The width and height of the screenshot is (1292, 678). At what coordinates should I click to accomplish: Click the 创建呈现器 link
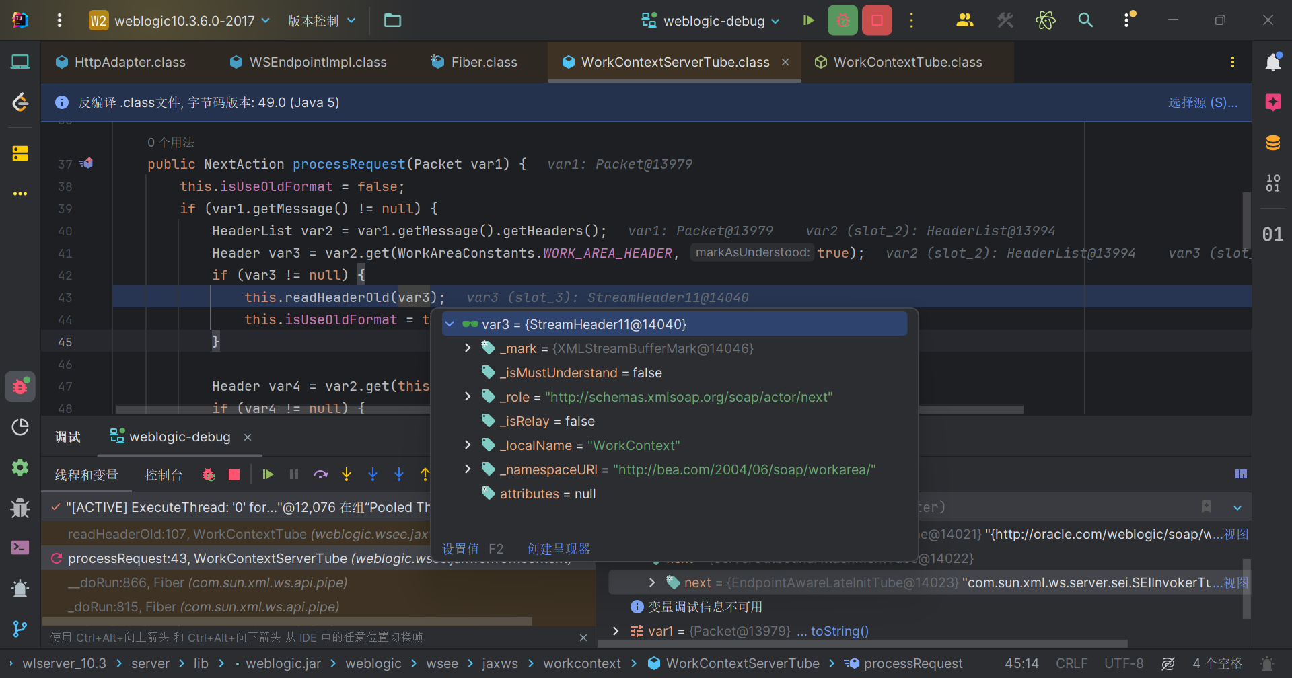pyautogui.click(x=559, y=549)
